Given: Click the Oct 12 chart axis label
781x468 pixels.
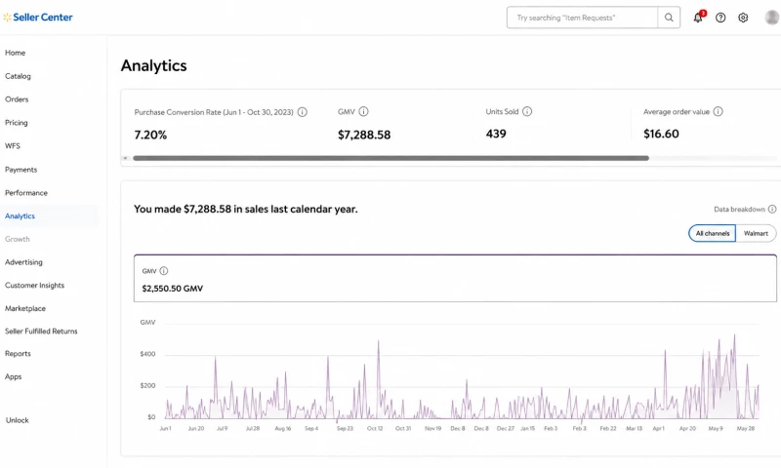Looking at the screenshot, I should click(375, 428).
